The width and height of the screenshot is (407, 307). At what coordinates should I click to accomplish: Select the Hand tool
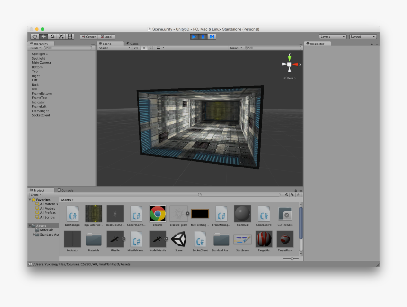point(35,36)
